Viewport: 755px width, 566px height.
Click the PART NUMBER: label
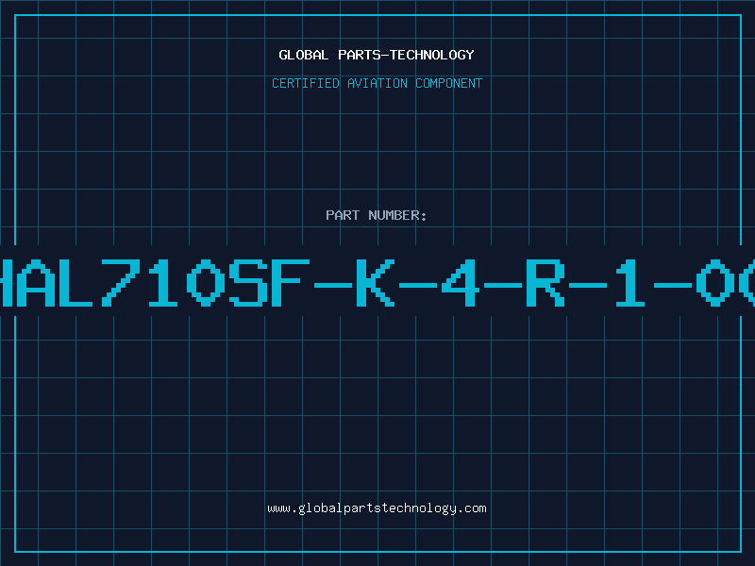(377, 215)
